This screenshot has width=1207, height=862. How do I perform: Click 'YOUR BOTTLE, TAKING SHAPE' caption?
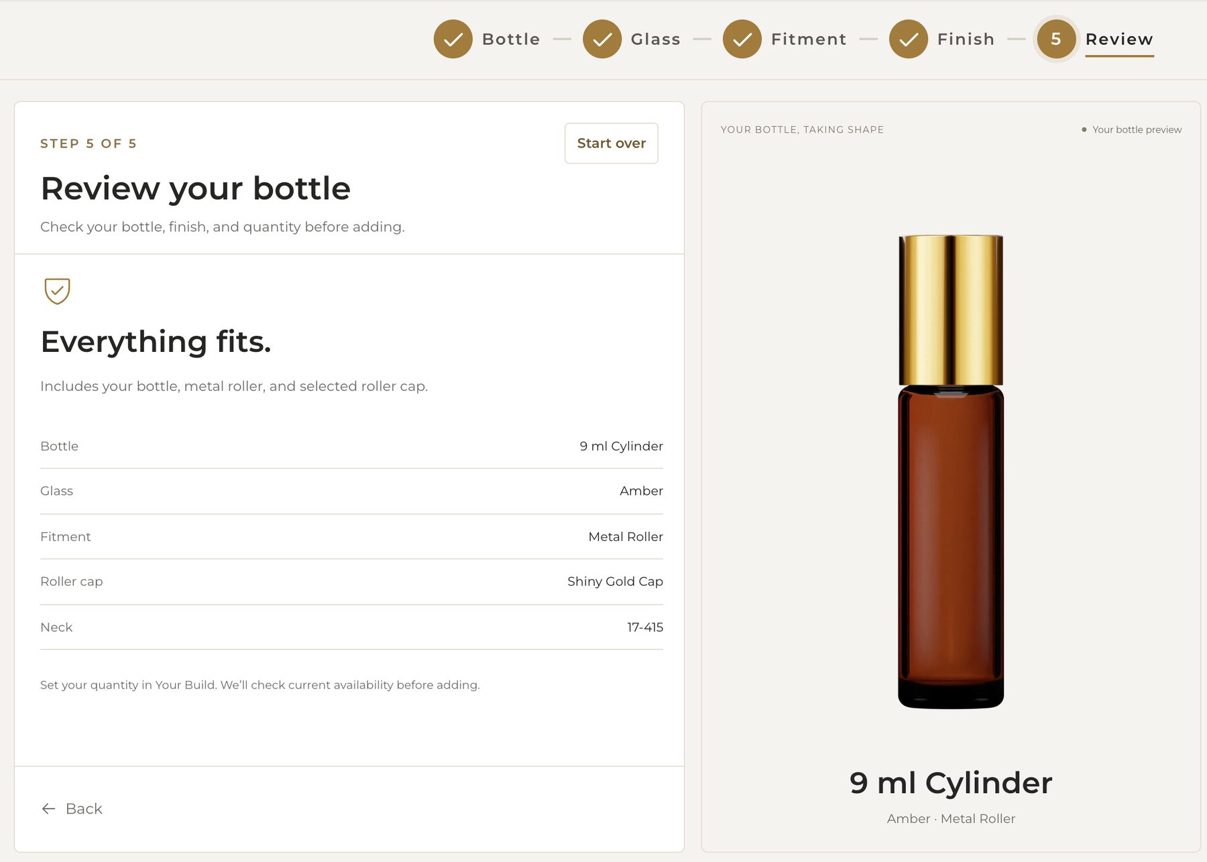pos(802,129)
